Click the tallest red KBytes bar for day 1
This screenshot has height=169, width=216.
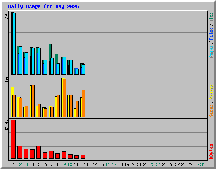13,139
